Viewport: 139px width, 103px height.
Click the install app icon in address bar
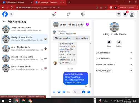click(97, 7)
